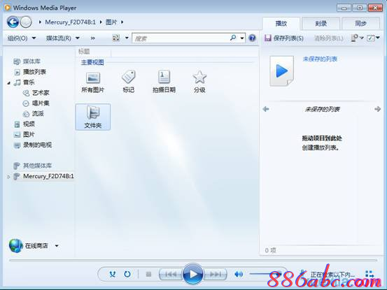Expand the Mercury_F2D74B:1 tree node
387x290 pixels.
coord(8,177)
